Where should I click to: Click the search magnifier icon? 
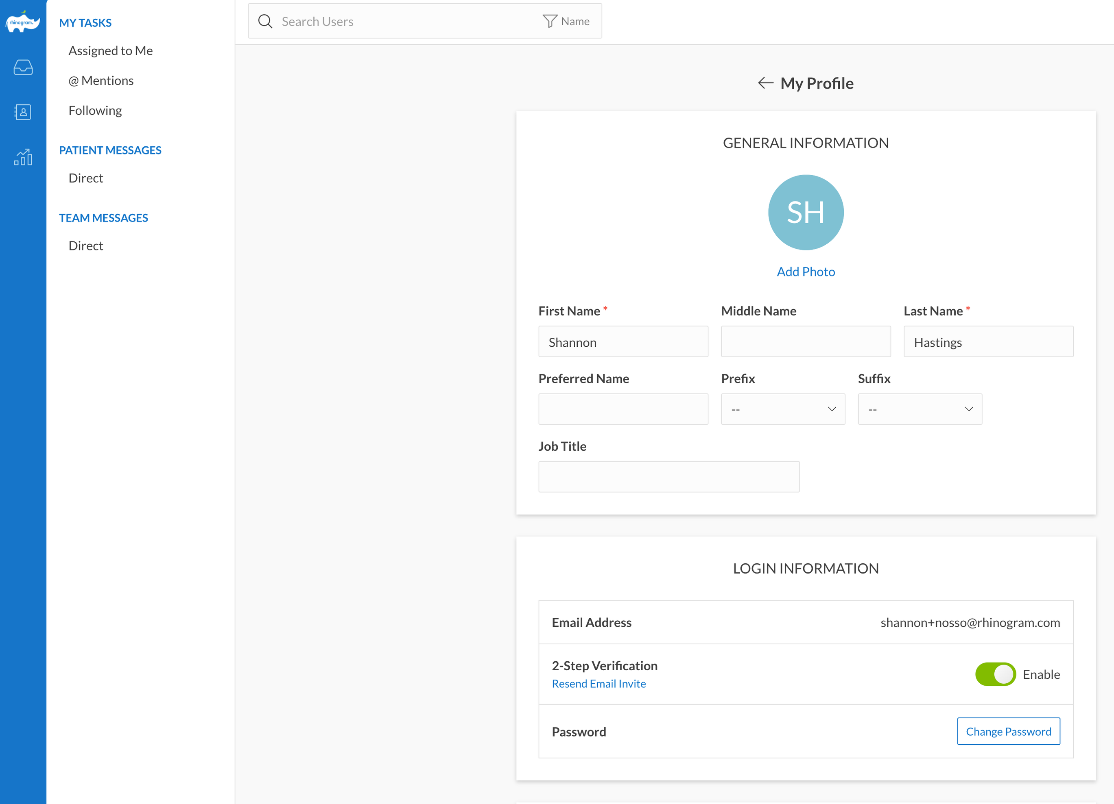tap(265, 22)
